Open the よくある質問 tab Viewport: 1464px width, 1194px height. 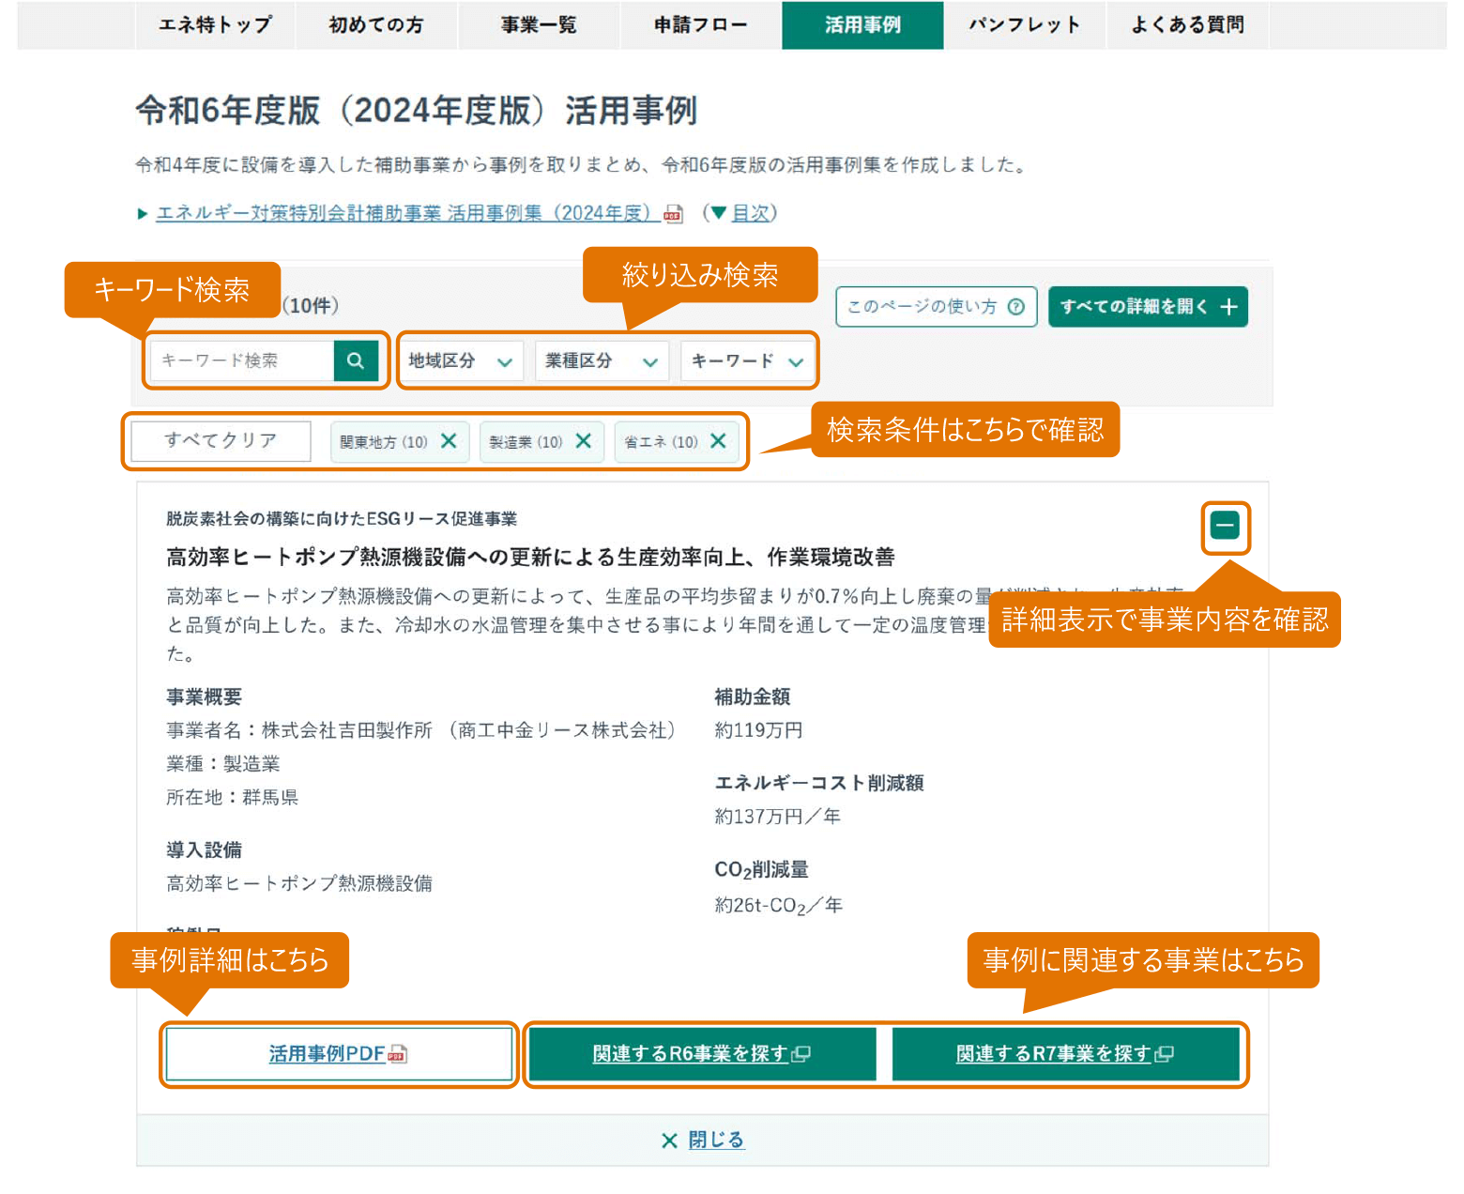pos(1187,24)
